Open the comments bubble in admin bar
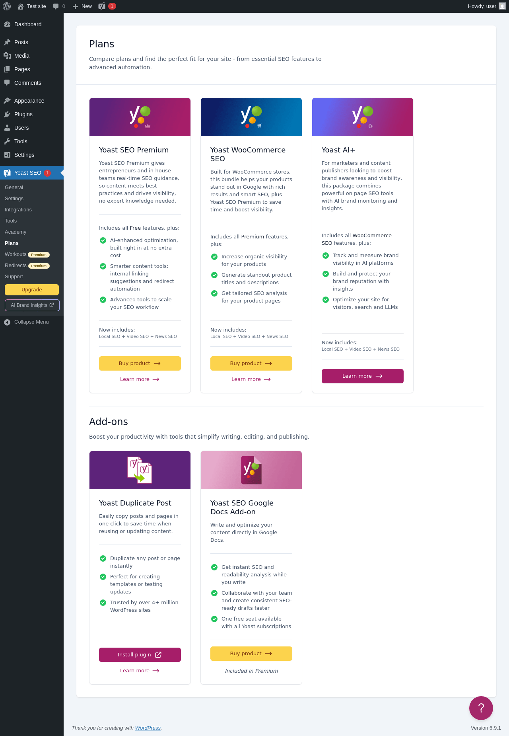Screen dimensions: 509x736 point(59,6)
